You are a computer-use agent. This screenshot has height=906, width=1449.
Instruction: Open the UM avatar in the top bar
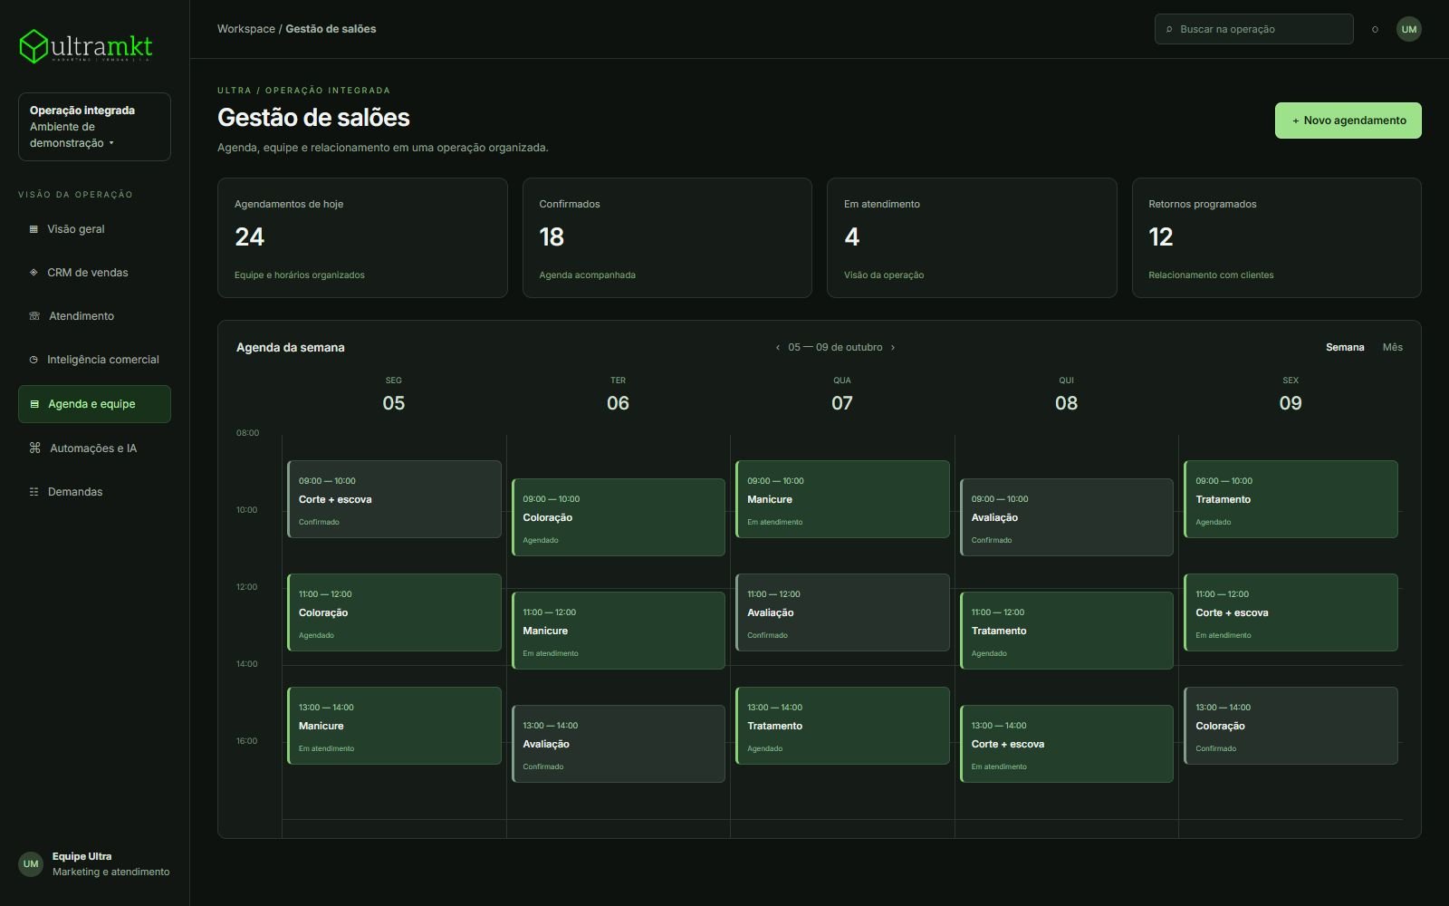[1409, 29]
